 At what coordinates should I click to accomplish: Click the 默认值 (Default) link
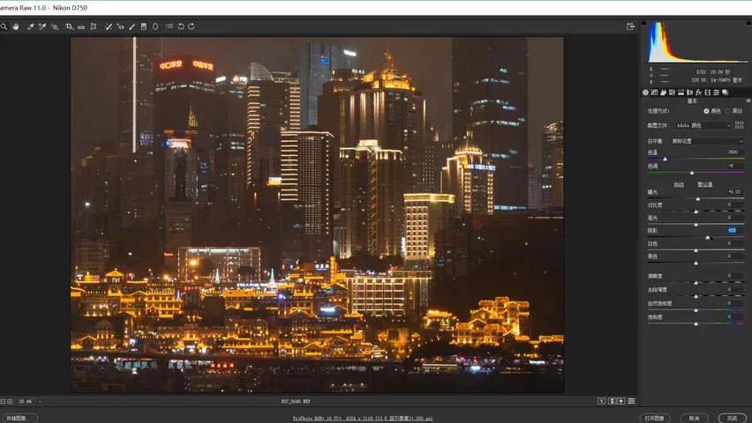(x=705, y=184)
